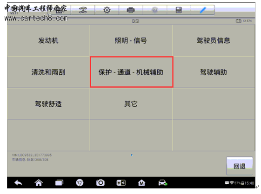Open recent apps icon in bottom bar
Image resolution: width=261 pixels, height=194 pixels.
tap(59, 183)
